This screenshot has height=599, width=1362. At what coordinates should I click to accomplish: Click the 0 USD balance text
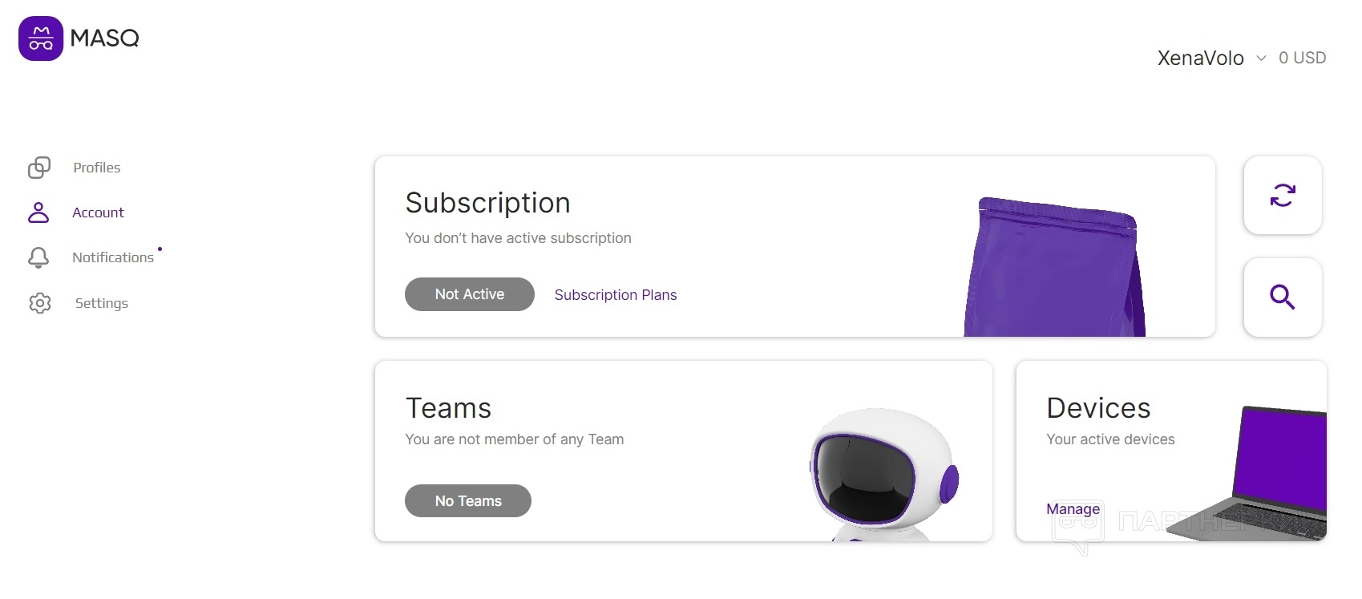click(1302, 59)
